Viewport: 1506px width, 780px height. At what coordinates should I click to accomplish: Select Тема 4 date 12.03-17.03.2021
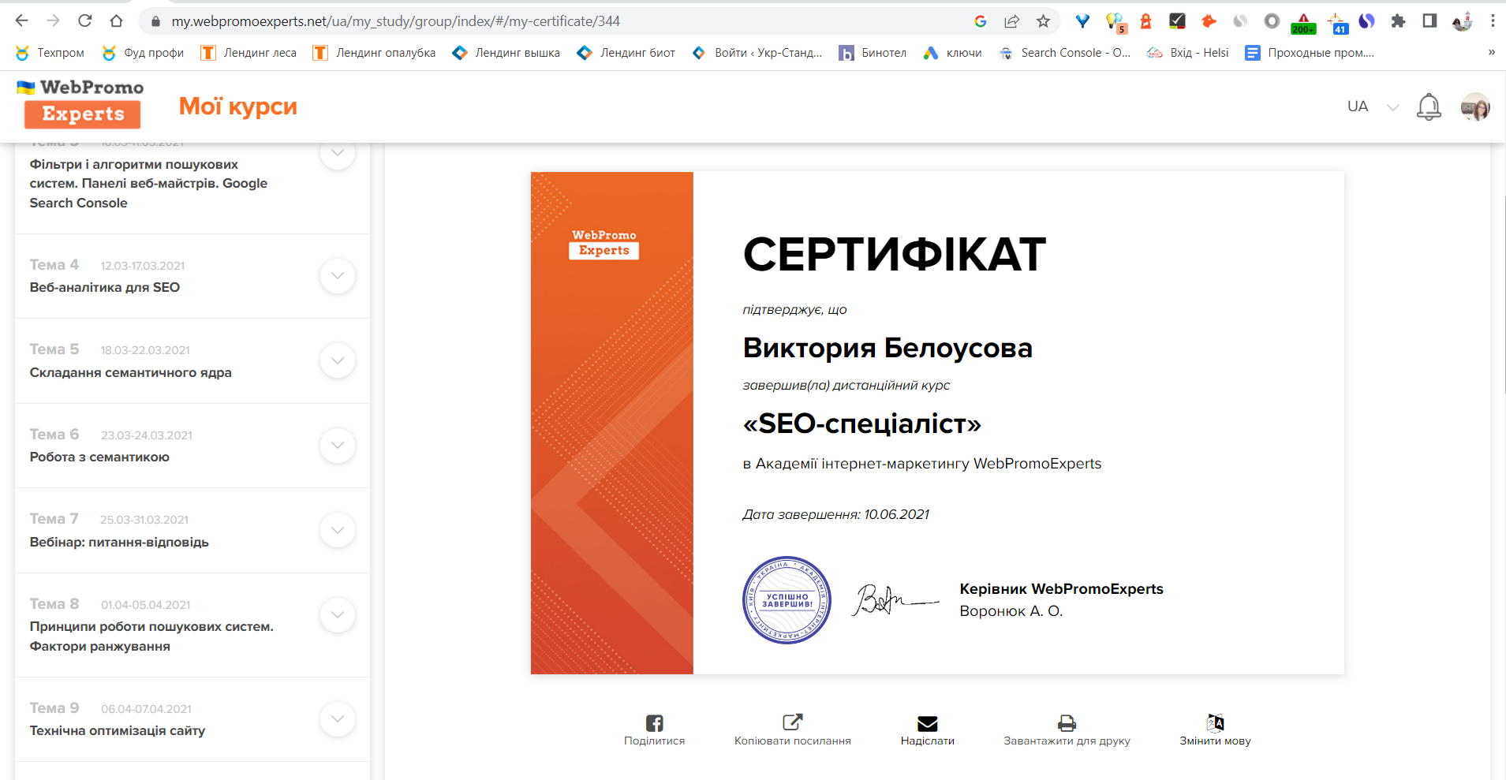pyautogui.click(x=143, y=266)
